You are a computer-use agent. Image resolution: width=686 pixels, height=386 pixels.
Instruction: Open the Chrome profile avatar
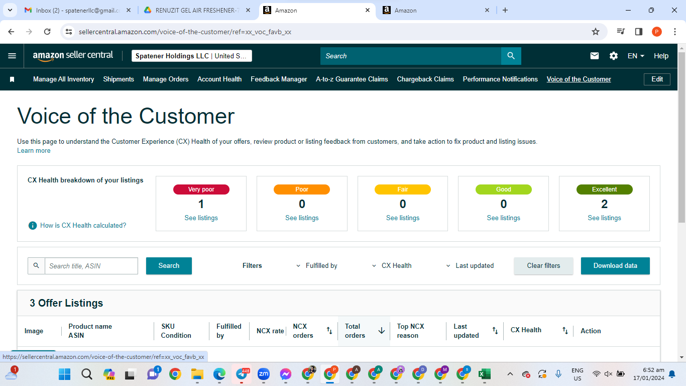pos(657,32)
